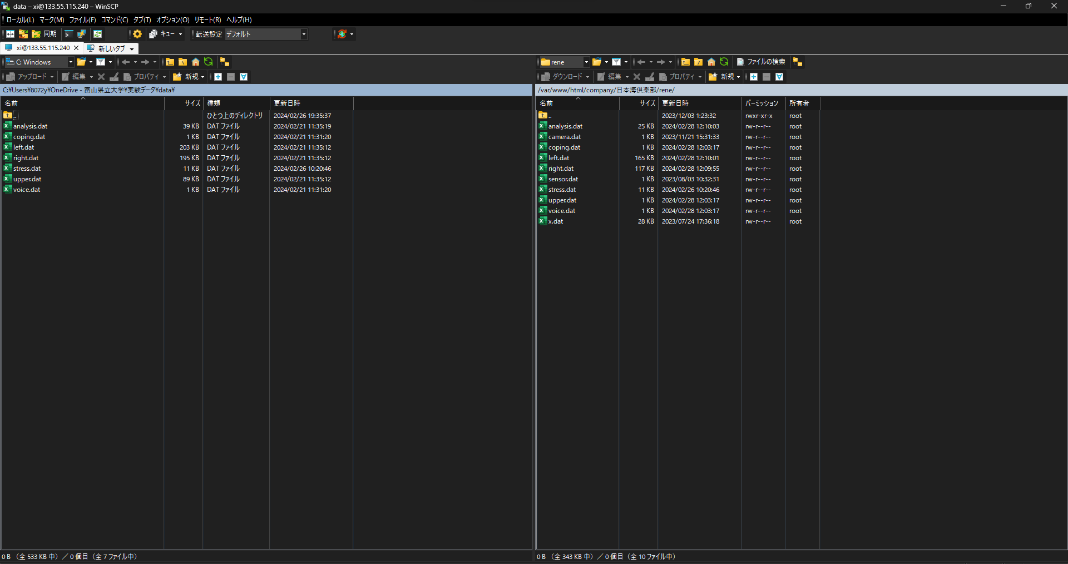
Task: Sort remote files by パーミッション column
Action: [x=762, y=103]
